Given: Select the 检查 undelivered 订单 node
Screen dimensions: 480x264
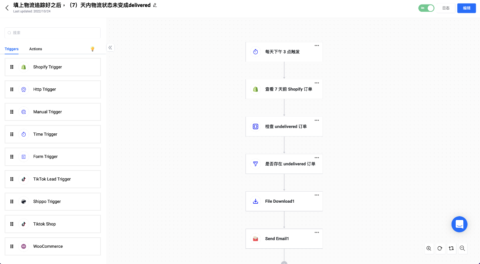Looking at the screenshot, I should (x=284, y=126).
